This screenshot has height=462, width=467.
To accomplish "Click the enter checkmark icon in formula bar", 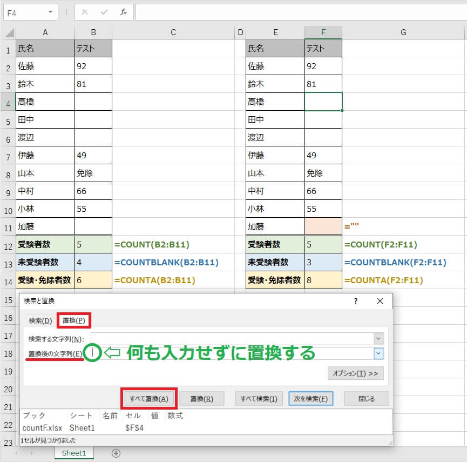I will (104, 11).
